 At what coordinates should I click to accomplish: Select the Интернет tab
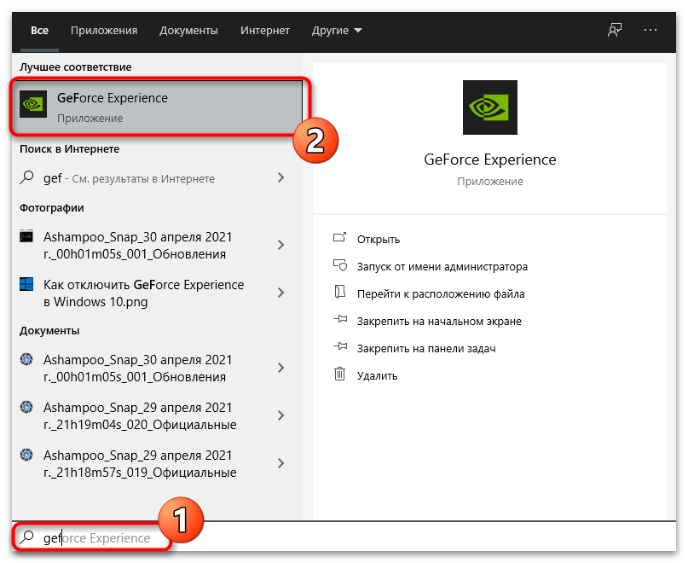(265, 31)
